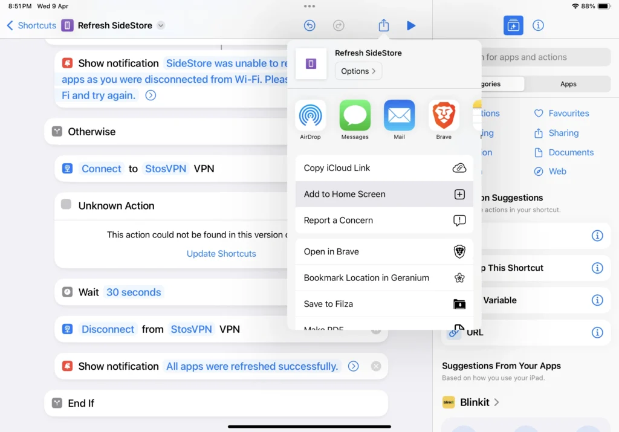Tap the share icon in the toolbar
The image size is (619, 432).
point(384,25)
